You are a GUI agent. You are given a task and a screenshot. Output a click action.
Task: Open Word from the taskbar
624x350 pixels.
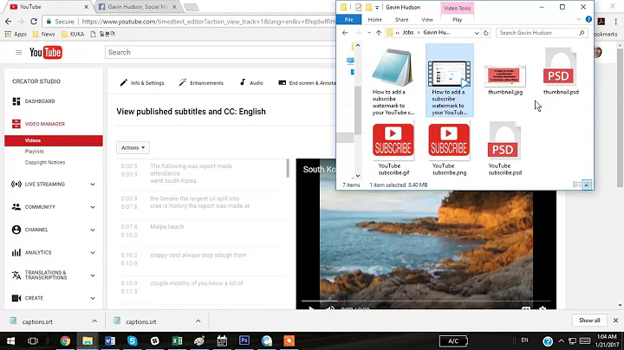coord(110,340)
